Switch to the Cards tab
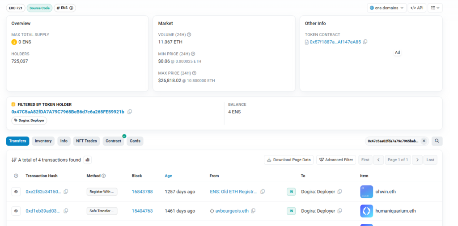Viewport: 458px width, 226px height. pyautogui.click(x=135, y=141)
